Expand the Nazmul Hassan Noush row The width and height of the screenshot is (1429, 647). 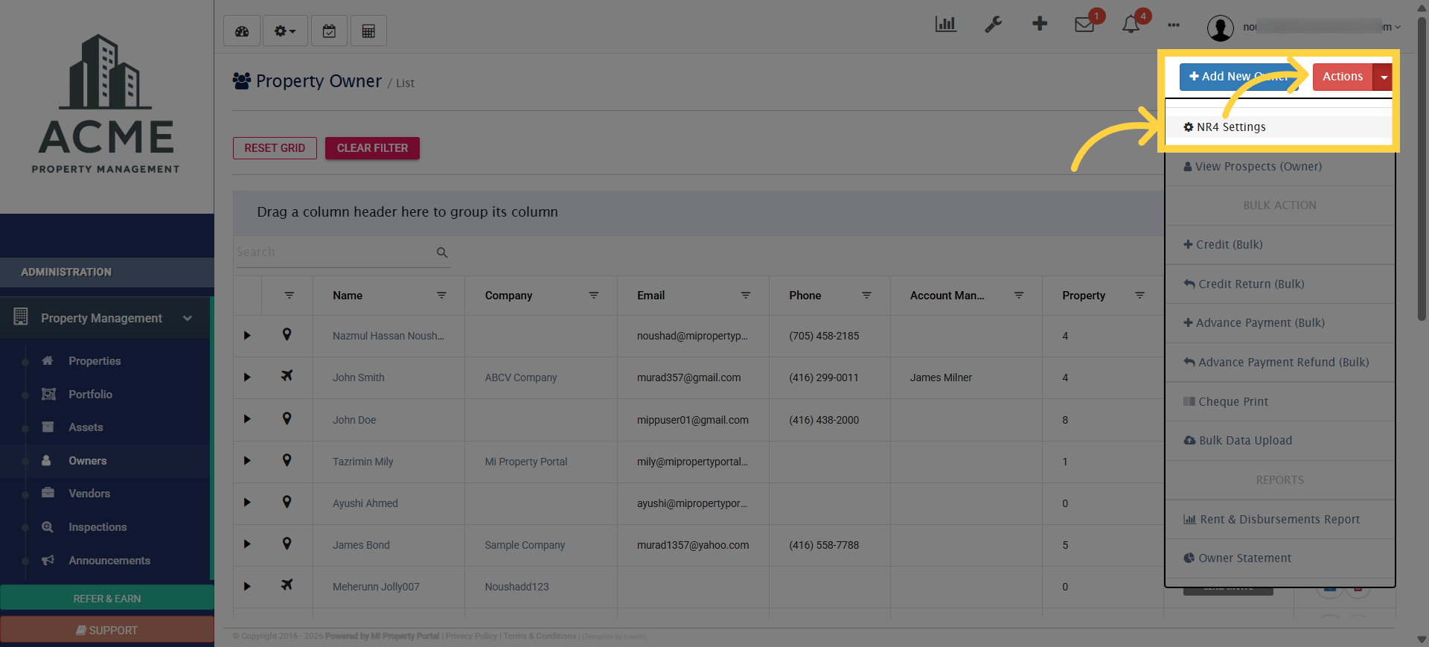point(247,336)
